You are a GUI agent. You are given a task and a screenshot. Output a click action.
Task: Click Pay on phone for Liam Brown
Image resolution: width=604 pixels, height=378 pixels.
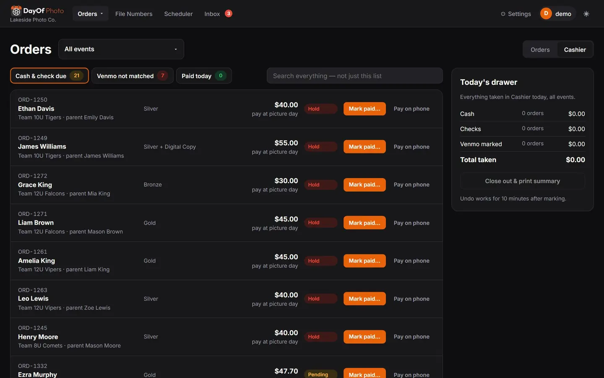coord(411,223)
